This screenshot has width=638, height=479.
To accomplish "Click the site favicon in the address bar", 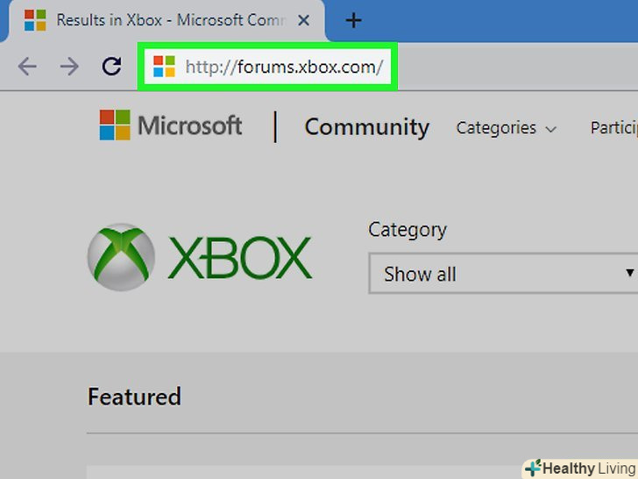I will click(164, 67).
